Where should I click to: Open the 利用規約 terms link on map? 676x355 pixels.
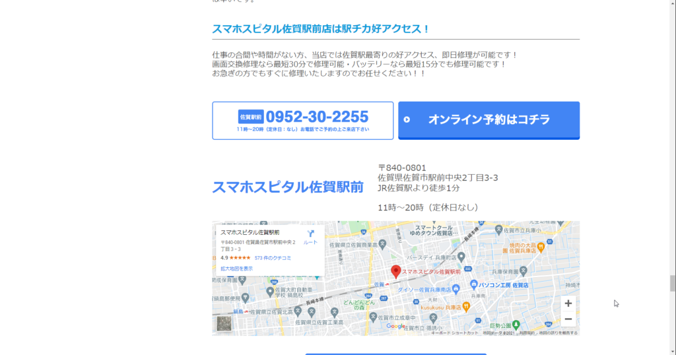pos(527,333)
